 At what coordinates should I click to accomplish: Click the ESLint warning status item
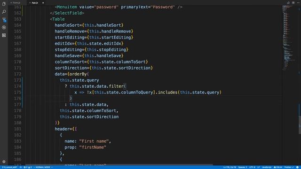point(278,167)
